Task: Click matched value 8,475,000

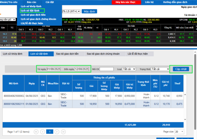Action: pyautogui.click(x=129, y=104)
